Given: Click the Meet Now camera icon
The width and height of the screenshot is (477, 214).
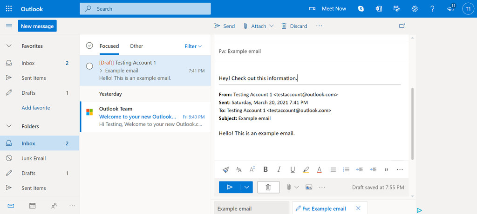Looking at the screenshot, I should tap(312, 9).
